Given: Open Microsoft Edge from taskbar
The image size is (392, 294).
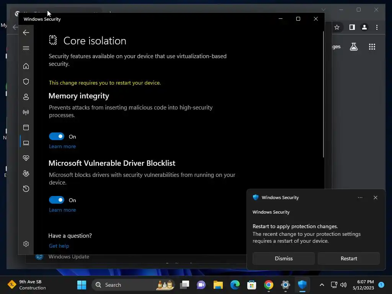Looking at the screenshot, I should tap(235, 285).
